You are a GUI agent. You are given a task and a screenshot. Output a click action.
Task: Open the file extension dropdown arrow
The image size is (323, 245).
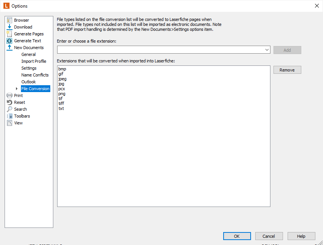click(x=267, y=50)
